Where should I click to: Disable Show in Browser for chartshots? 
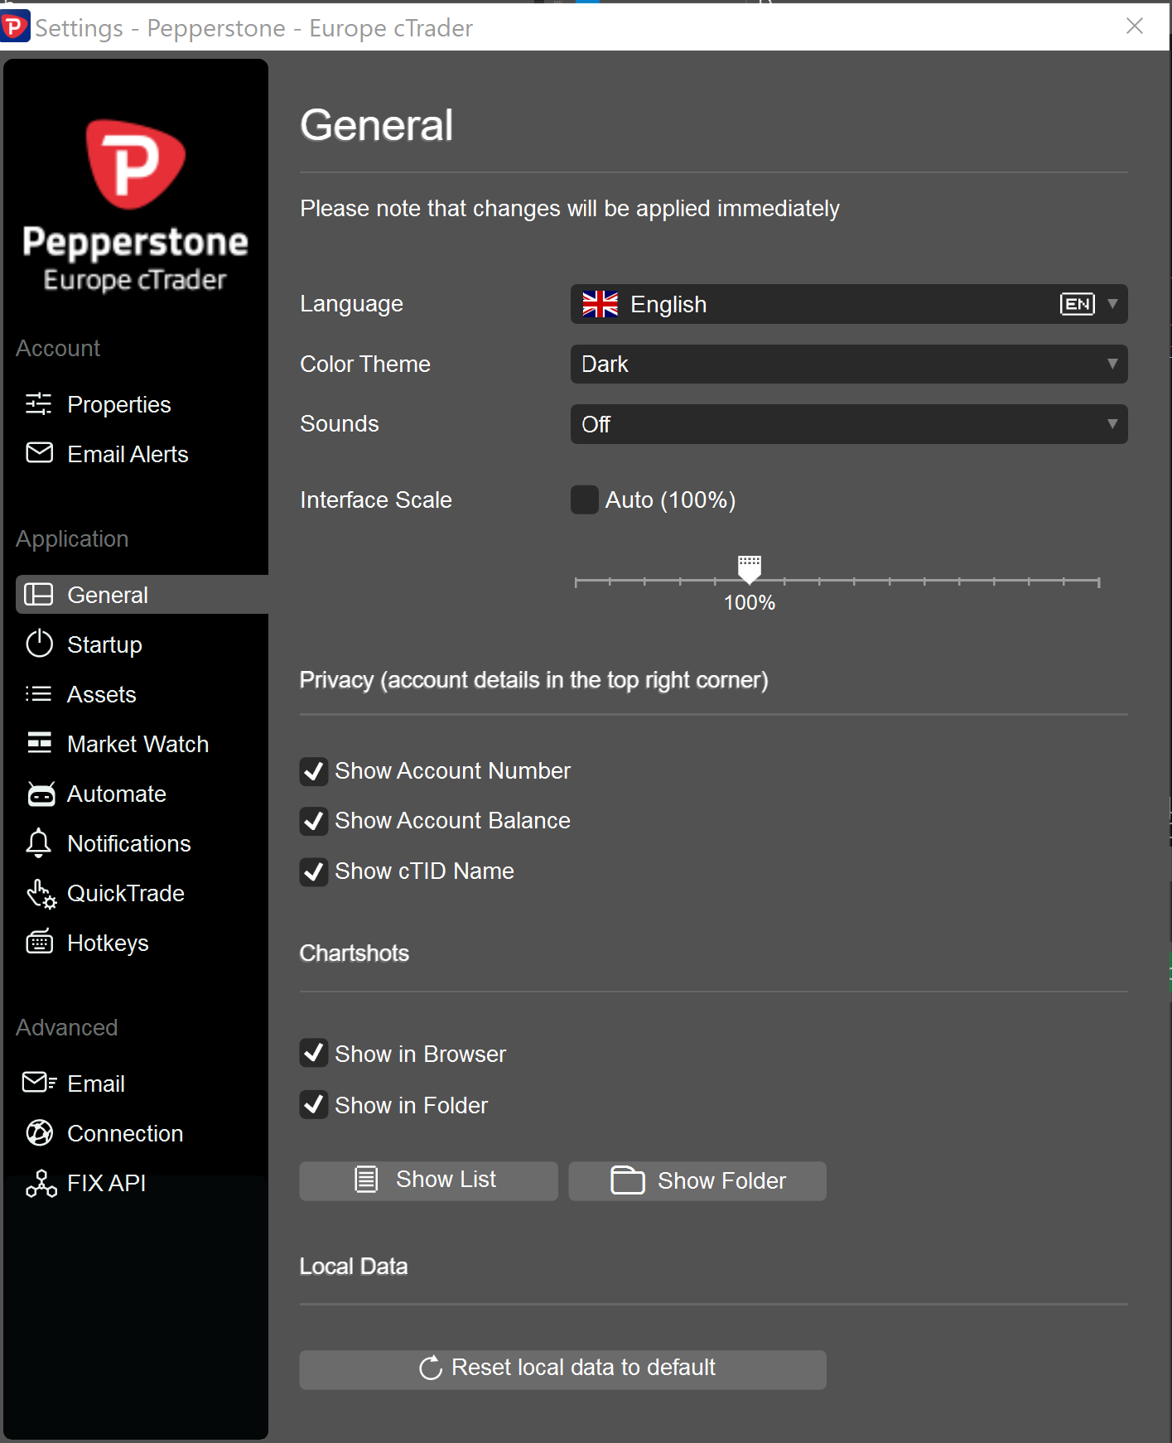click(x=314, y=1053)
